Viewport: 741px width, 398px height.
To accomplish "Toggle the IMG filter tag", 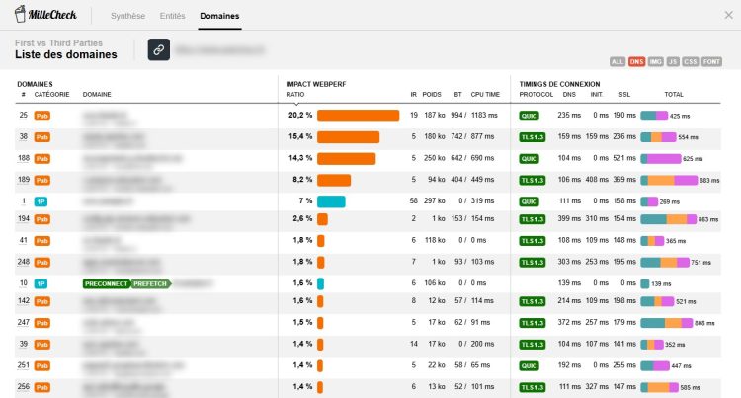I will coord(655,62).
